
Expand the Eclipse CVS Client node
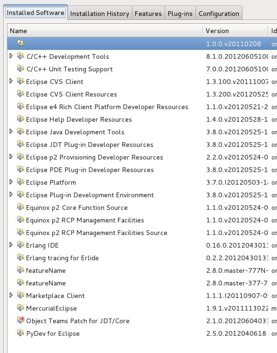click(11, 81)
